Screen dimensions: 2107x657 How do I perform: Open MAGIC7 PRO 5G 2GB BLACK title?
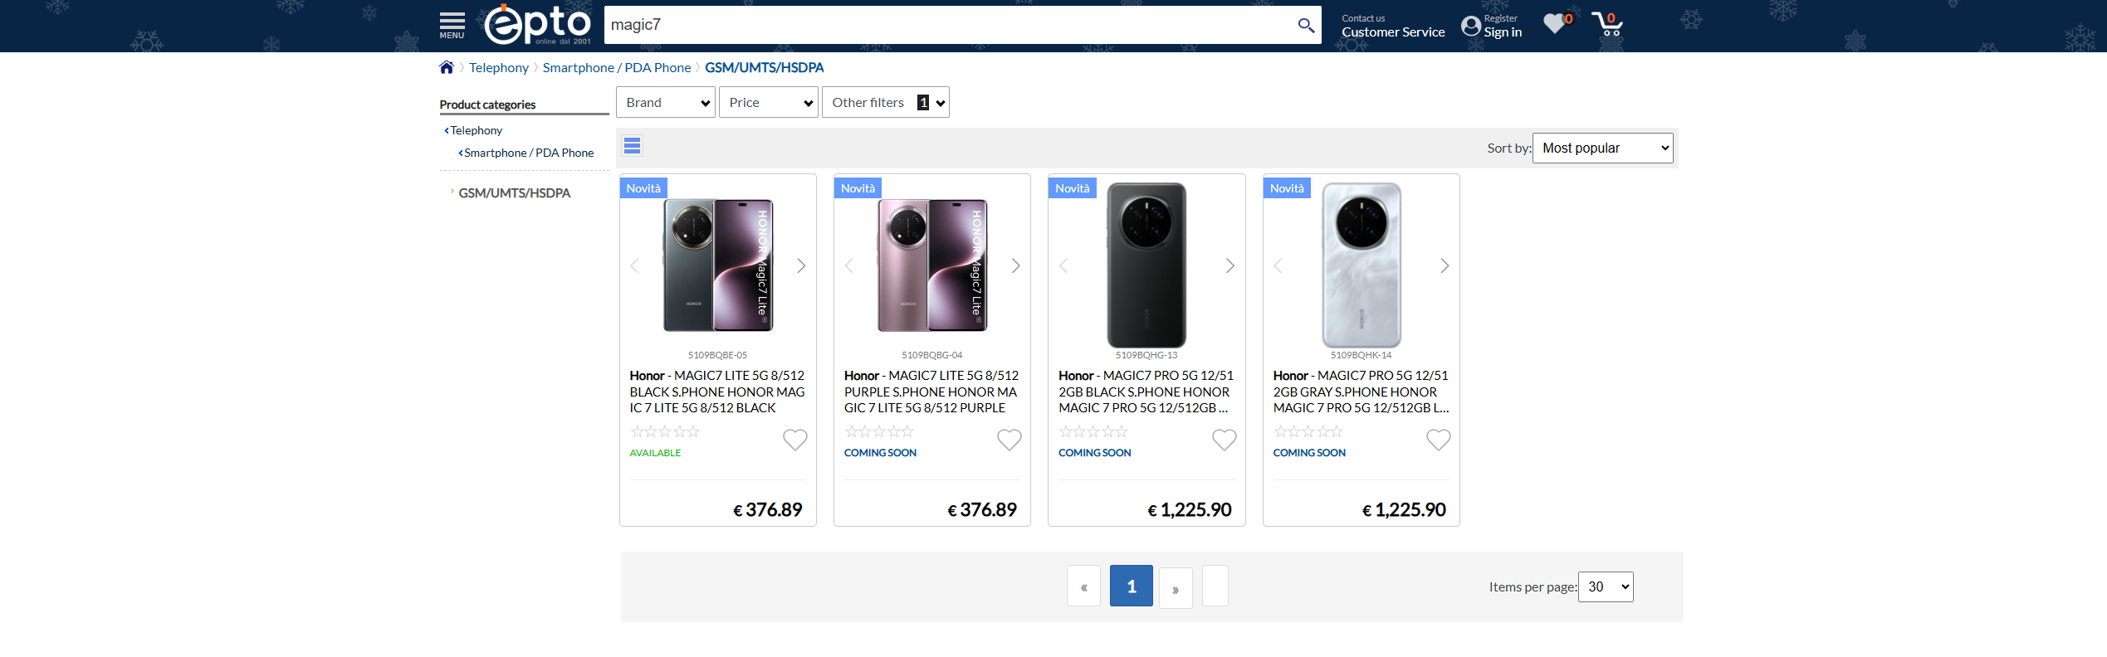coord(1146,392)
